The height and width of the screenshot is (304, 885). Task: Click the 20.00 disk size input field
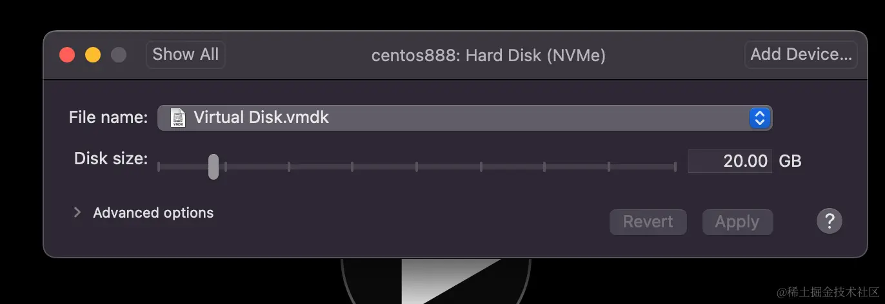pyautogui.click(x=730, y=161)
